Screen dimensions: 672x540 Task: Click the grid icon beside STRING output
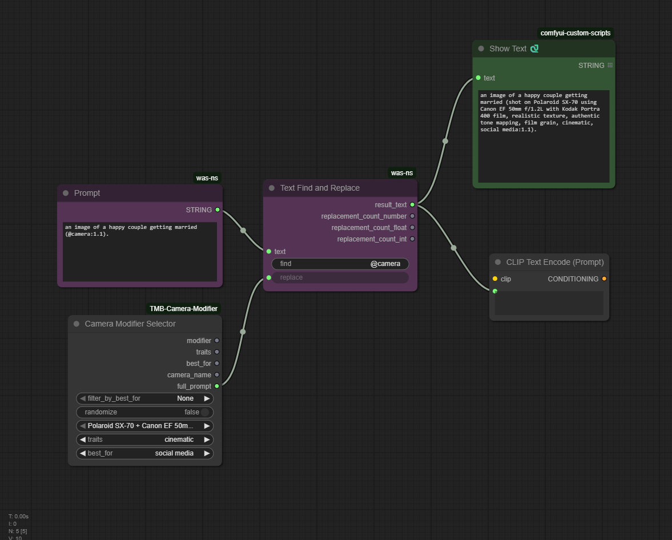point(610,66)
